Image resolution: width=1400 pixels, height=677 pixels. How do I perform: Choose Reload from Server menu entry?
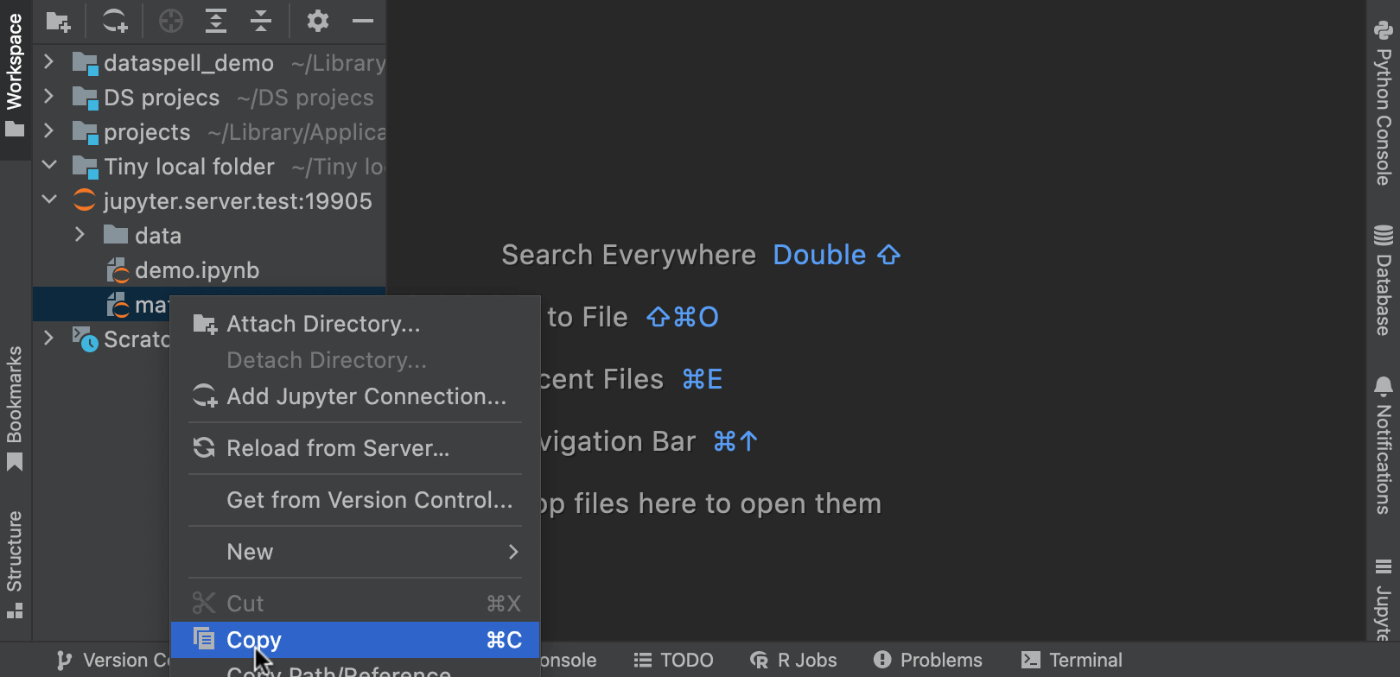point(337,448)
